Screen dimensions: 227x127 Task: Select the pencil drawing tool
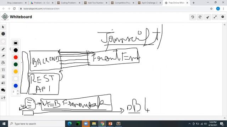(x=3, y=49)
